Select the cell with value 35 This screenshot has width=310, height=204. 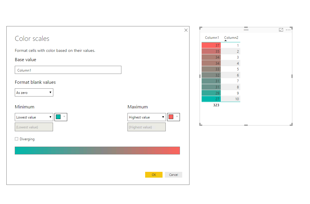pyautogui.click(x=211, y=51)
